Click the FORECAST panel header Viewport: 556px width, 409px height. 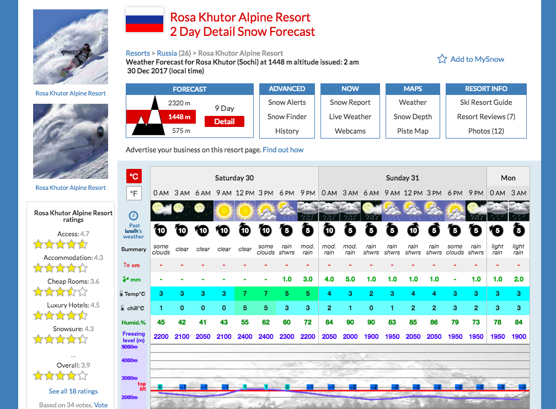click(190, 89)
